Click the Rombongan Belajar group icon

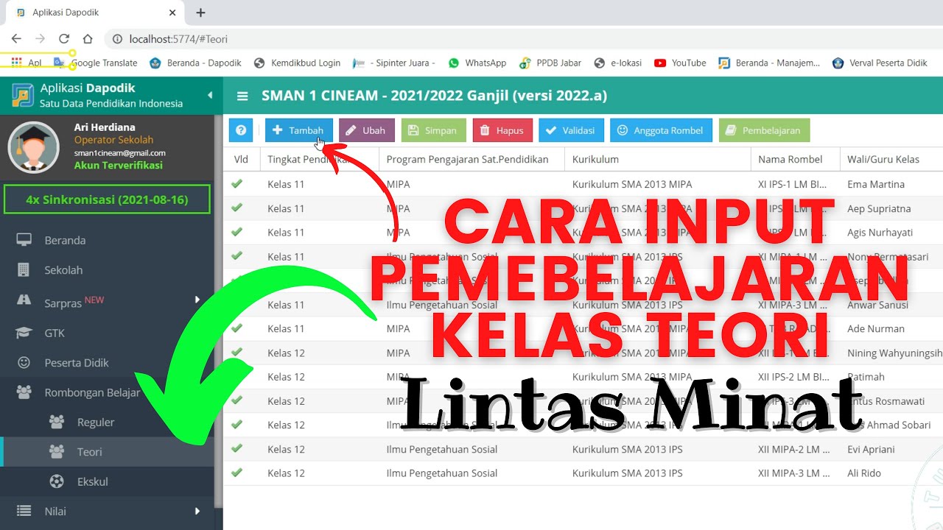[24, 392]
